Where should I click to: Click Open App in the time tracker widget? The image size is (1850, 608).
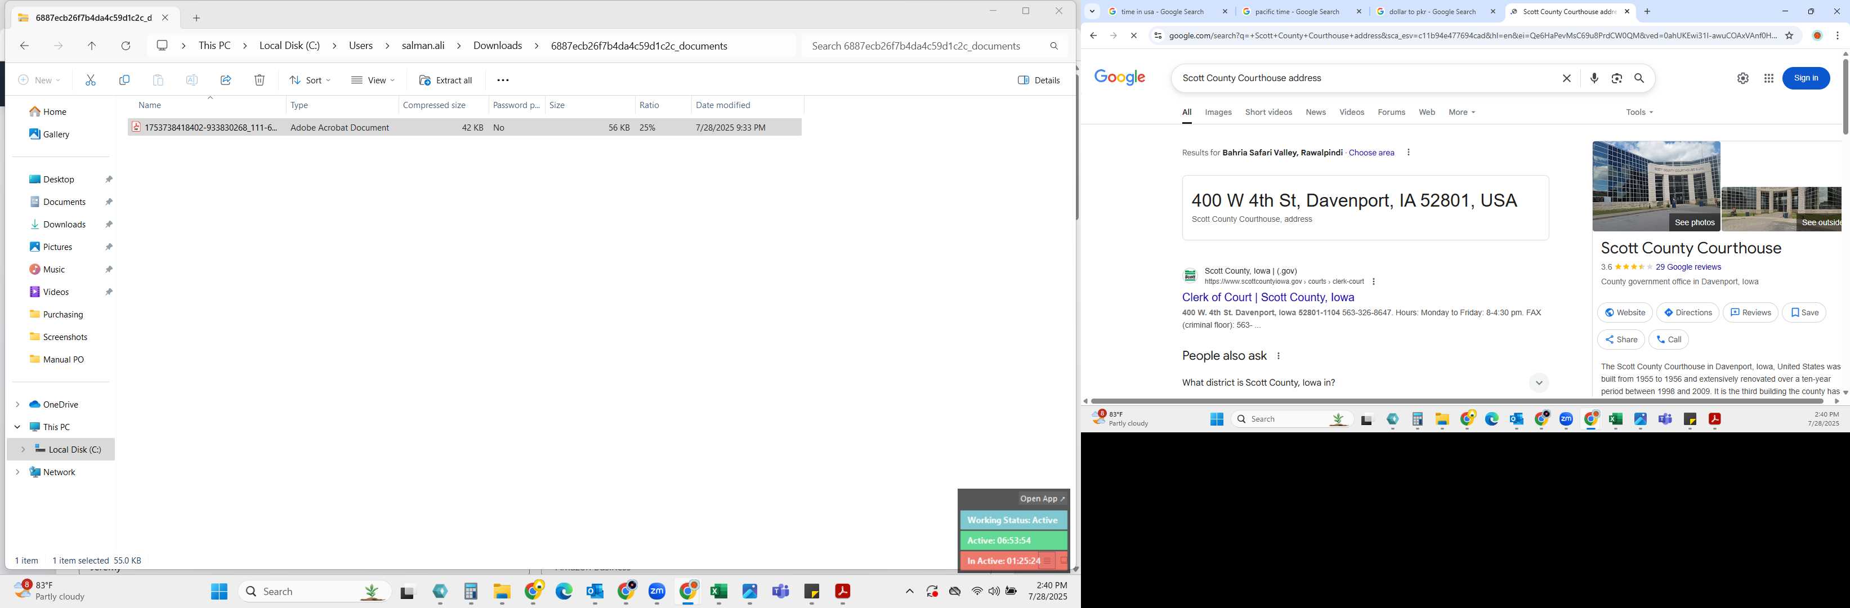(1042, 499)
